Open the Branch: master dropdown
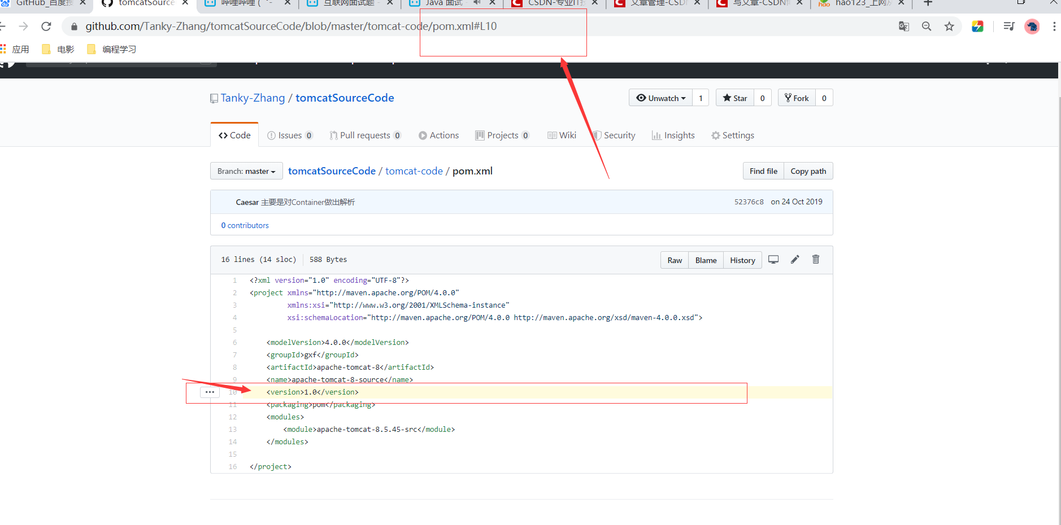This screenshot has height=525, width=1061. tap(246, 171)
